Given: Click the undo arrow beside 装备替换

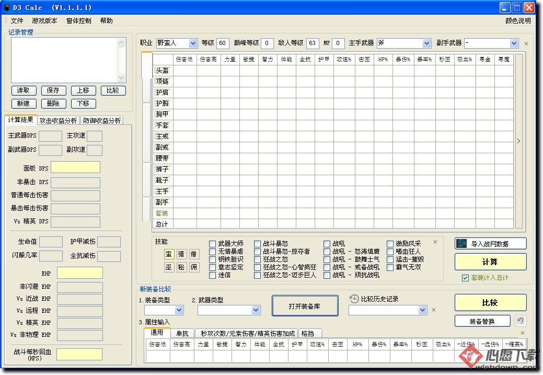Looking at the screenshot, I should pos(521,321).
